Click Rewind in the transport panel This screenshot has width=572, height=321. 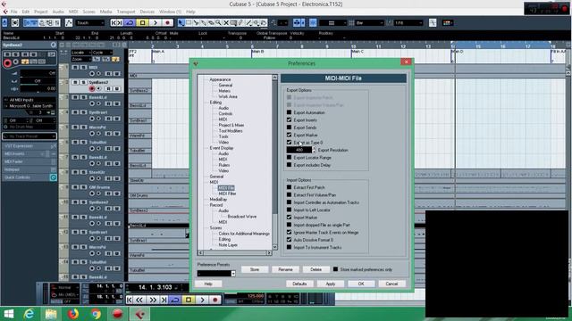coord(139,300)
